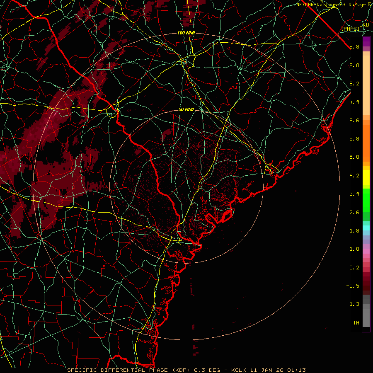Screen dimensions: 373x373
Task: Click the 7.4 value on the color scale
Action: (x=354, y=102)
